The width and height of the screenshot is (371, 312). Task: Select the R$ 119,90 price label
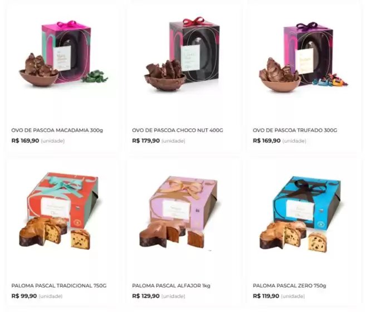click(x=266, y=296)
